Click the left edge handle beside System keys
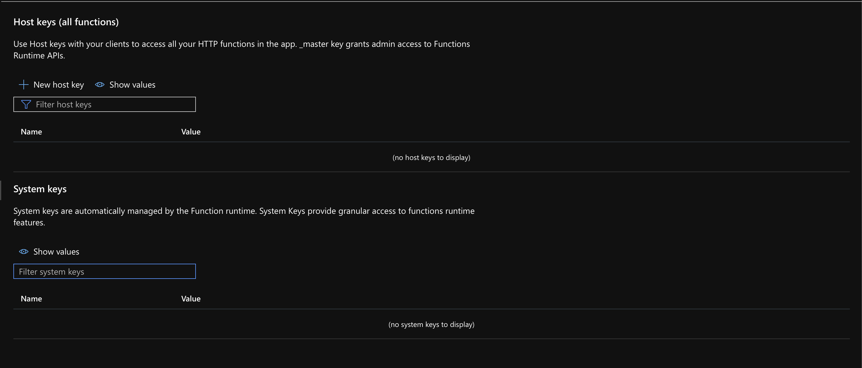 tap(1, 190)
